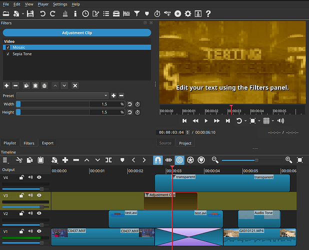Viewport: 309px width, 250px height.
Task: Save preset with plus button
Action: [x=113, y=95]
